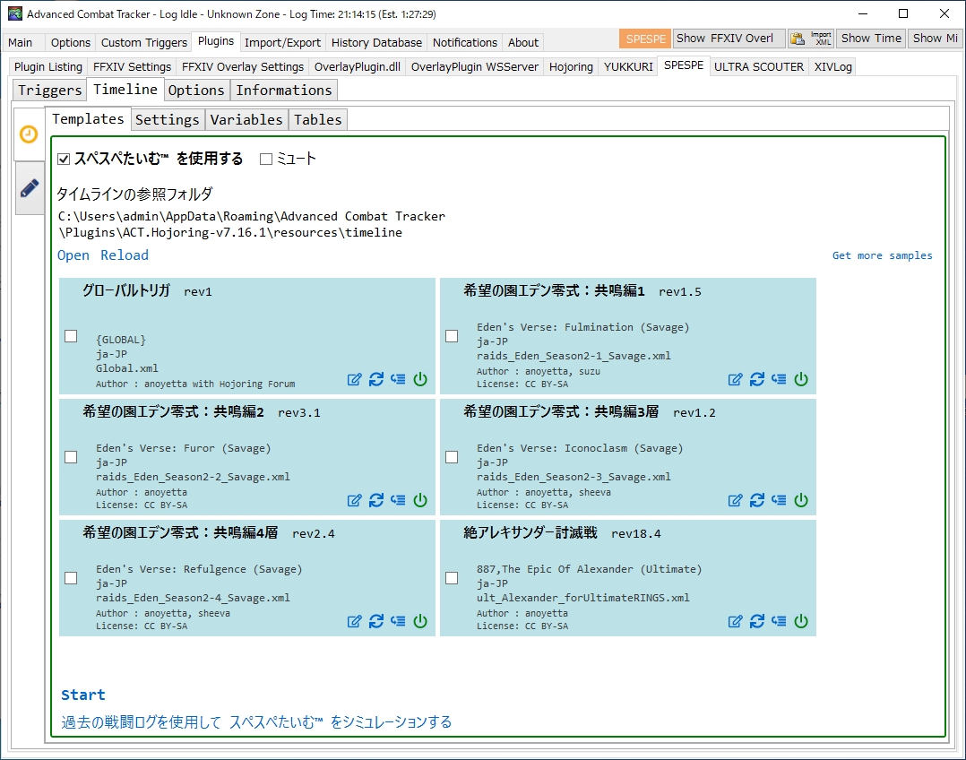Image resolution: width=966 pixels, height=760 pixels.
Task: Activate the 共鳴編4層 power icon
Action: pos(420,621)
